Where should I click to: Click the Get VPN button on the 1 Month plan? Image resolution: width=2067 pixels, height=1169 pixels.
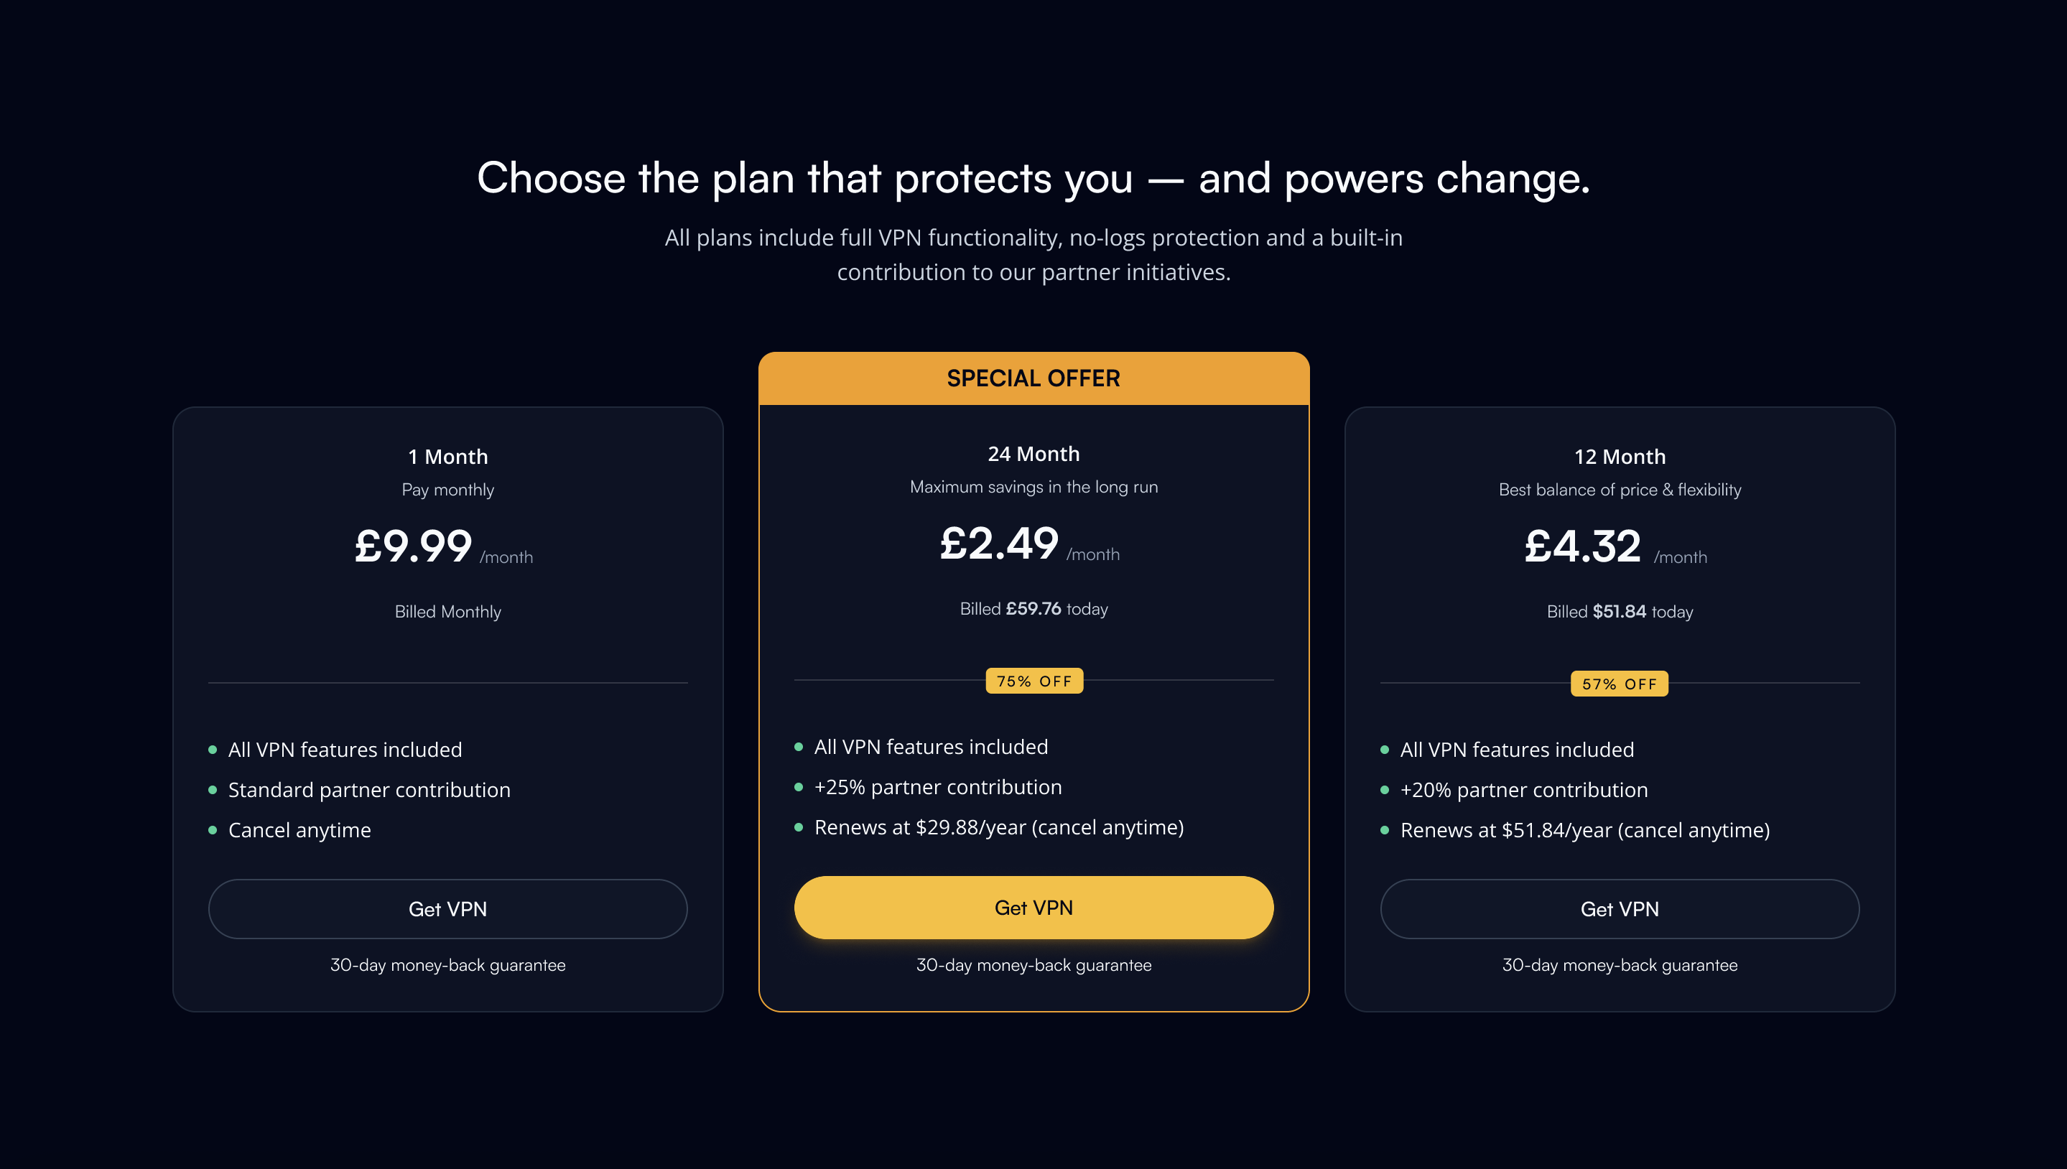pyautogui.click(x=447, y=908)
